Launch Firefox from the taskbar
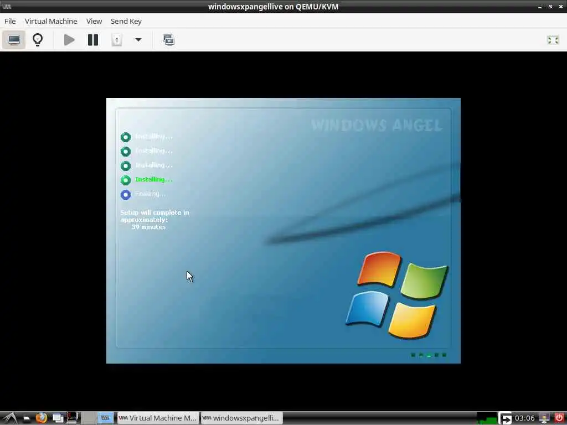The width and height of the screenshot is (567, 425). [x=41, y=418]
